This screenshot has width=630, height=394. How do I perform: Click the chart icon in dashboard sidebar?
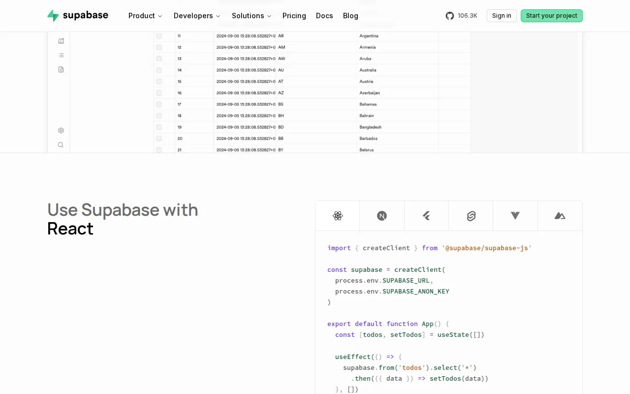coord(61,41)
